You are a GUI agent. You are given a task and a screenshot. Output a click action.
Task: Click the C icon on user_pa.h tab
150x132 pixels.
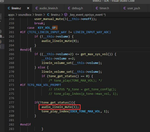[125, 8]
